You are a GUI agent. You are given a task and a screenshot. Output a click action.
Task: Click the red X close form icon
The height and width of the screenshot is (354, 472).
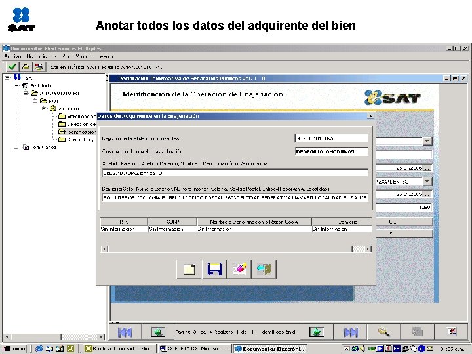pos(452,332)
